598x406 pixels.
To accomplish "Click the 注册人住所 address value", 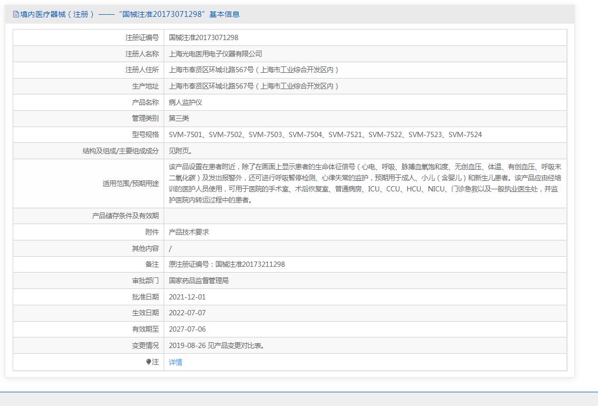I will (253, 70).
